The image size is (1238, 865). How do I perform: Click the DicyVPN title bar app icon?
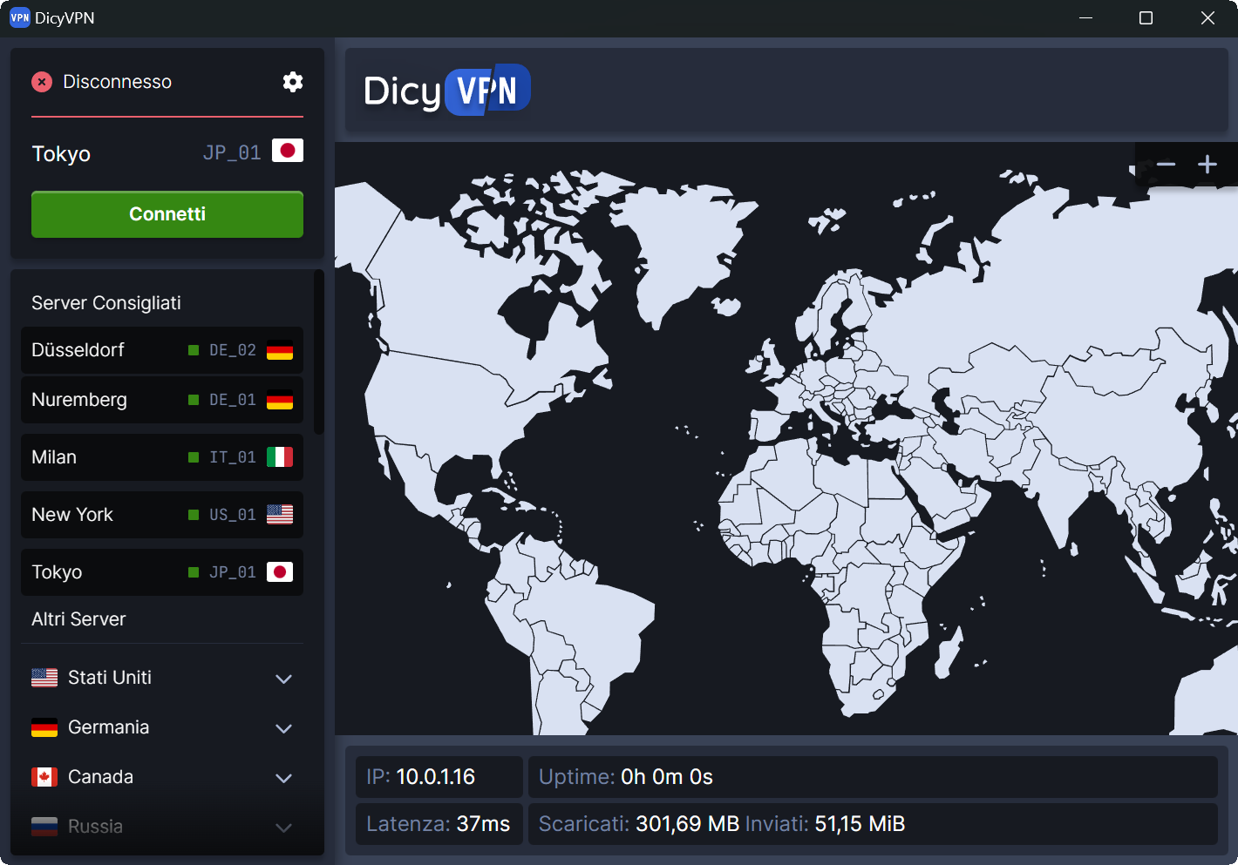[19, 17]
